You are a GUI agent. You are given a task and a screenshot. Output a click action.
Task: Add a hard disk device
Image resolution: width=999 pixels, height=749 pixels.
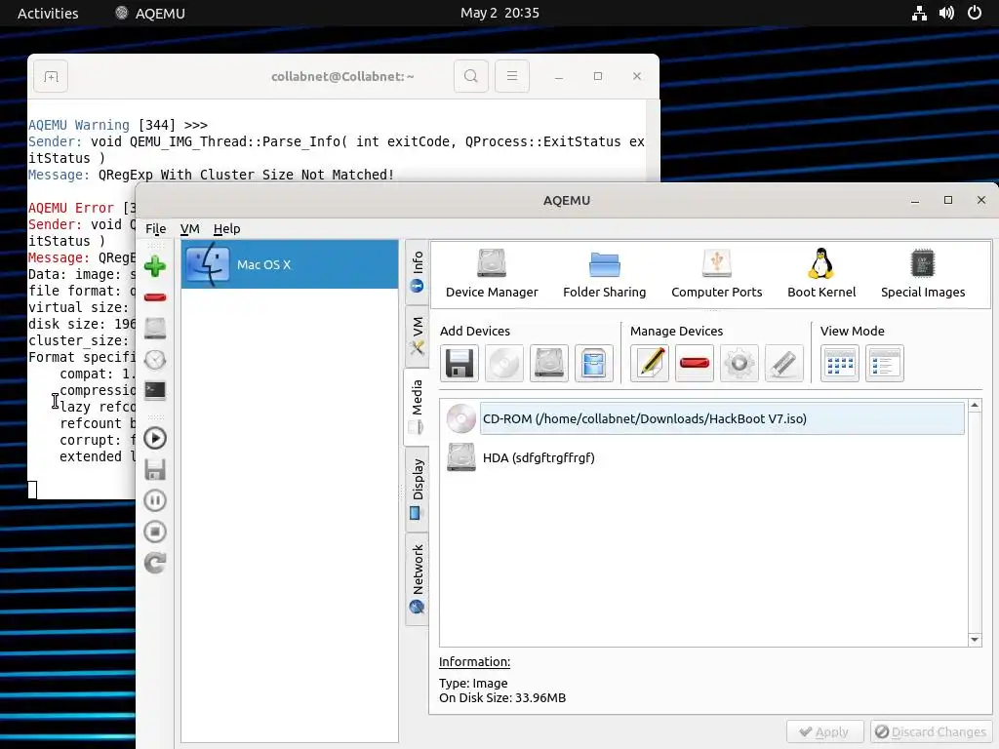pyautogui.click(x=548, y=364)
